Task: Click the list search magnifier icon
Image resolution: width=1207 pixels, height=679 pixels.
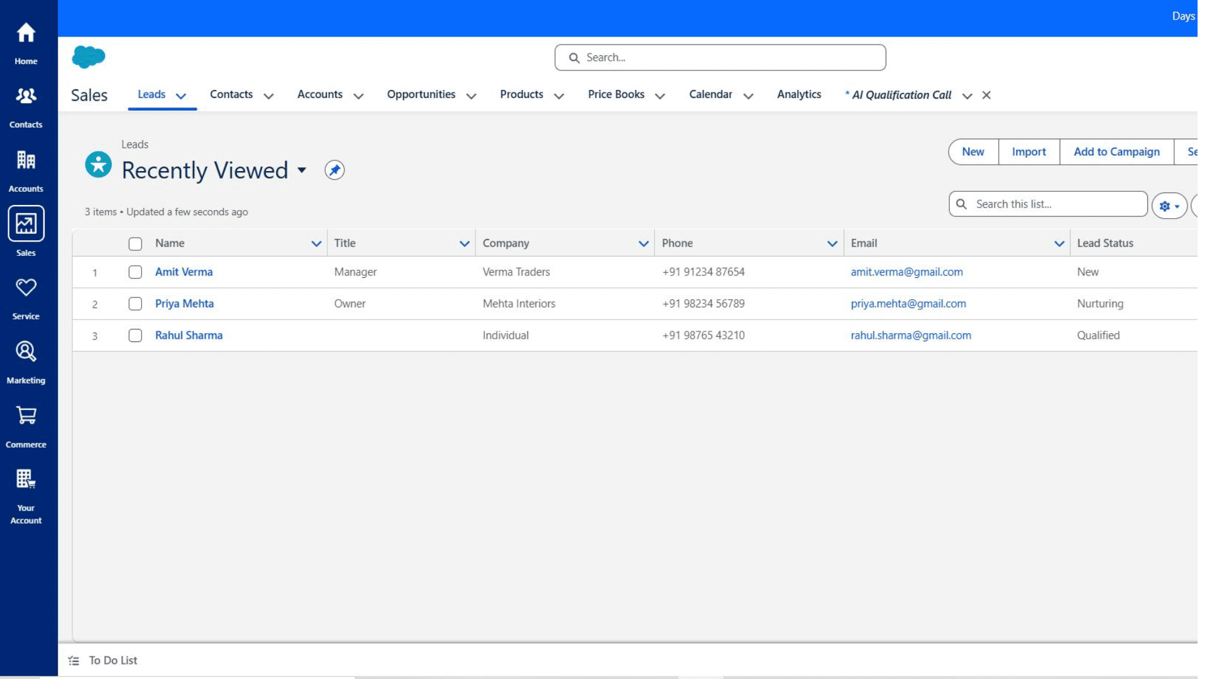Action: click(x=961, y=204)
